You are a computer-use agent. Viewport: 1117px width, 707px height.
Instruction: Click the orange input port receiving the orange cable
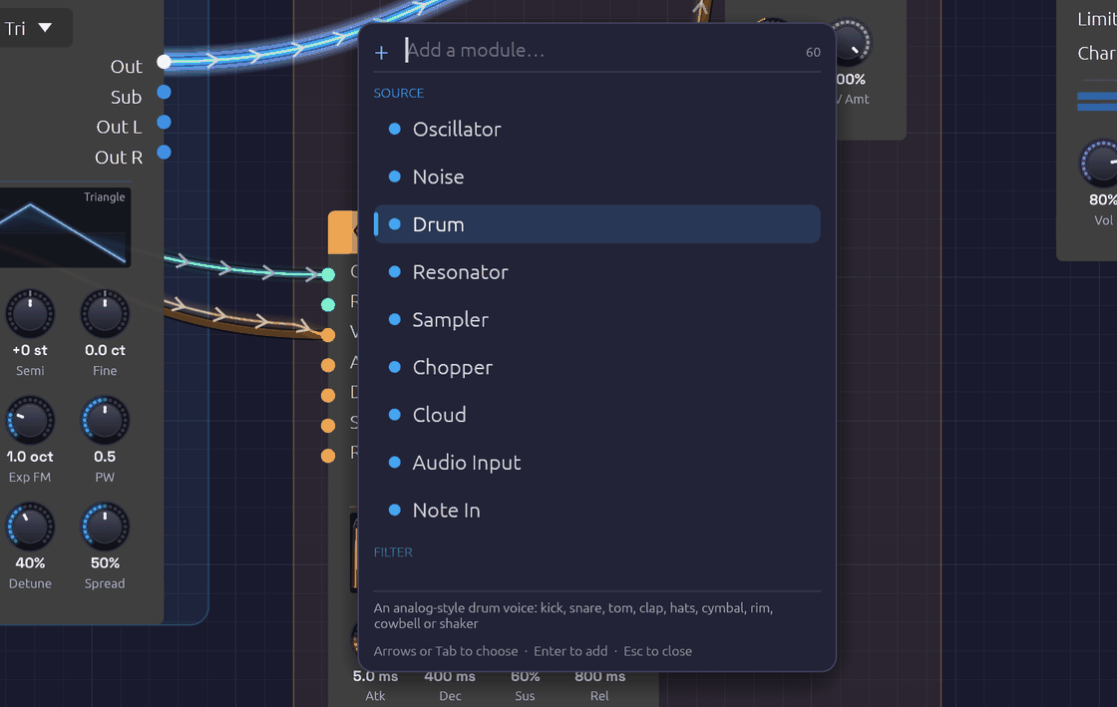tap(328, 335)
